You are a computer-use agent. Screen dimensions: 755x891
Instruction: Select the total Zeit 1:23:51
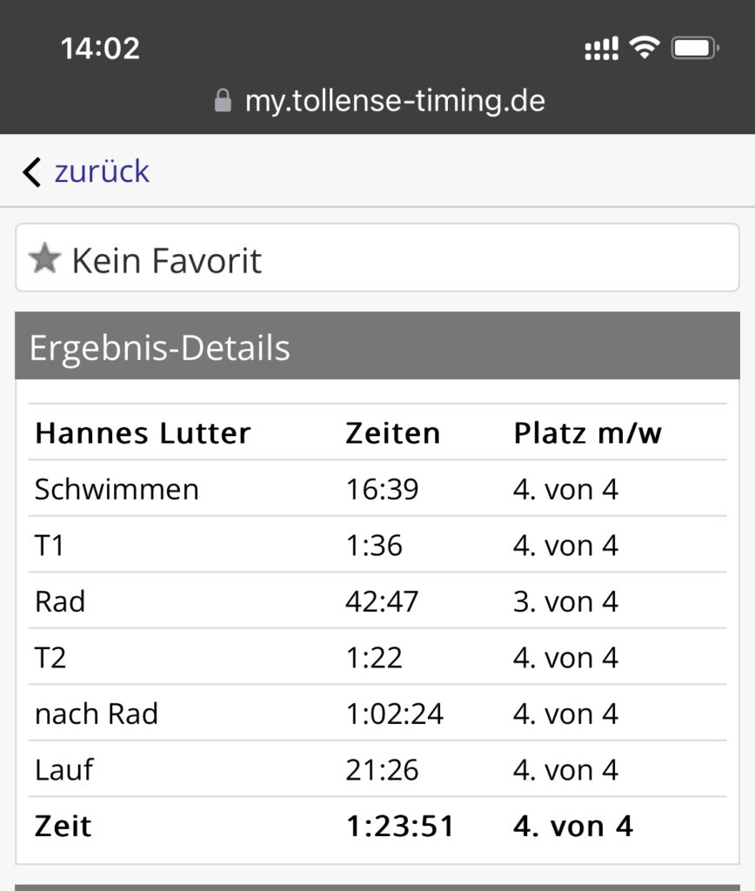pos(400,826)
